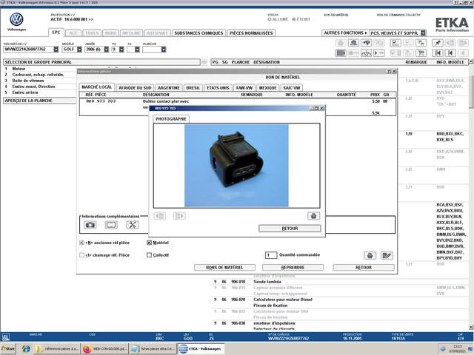Click the LEX.COM icon in the status bar
The height and width of the screenshot is (355, 474).
5,337
